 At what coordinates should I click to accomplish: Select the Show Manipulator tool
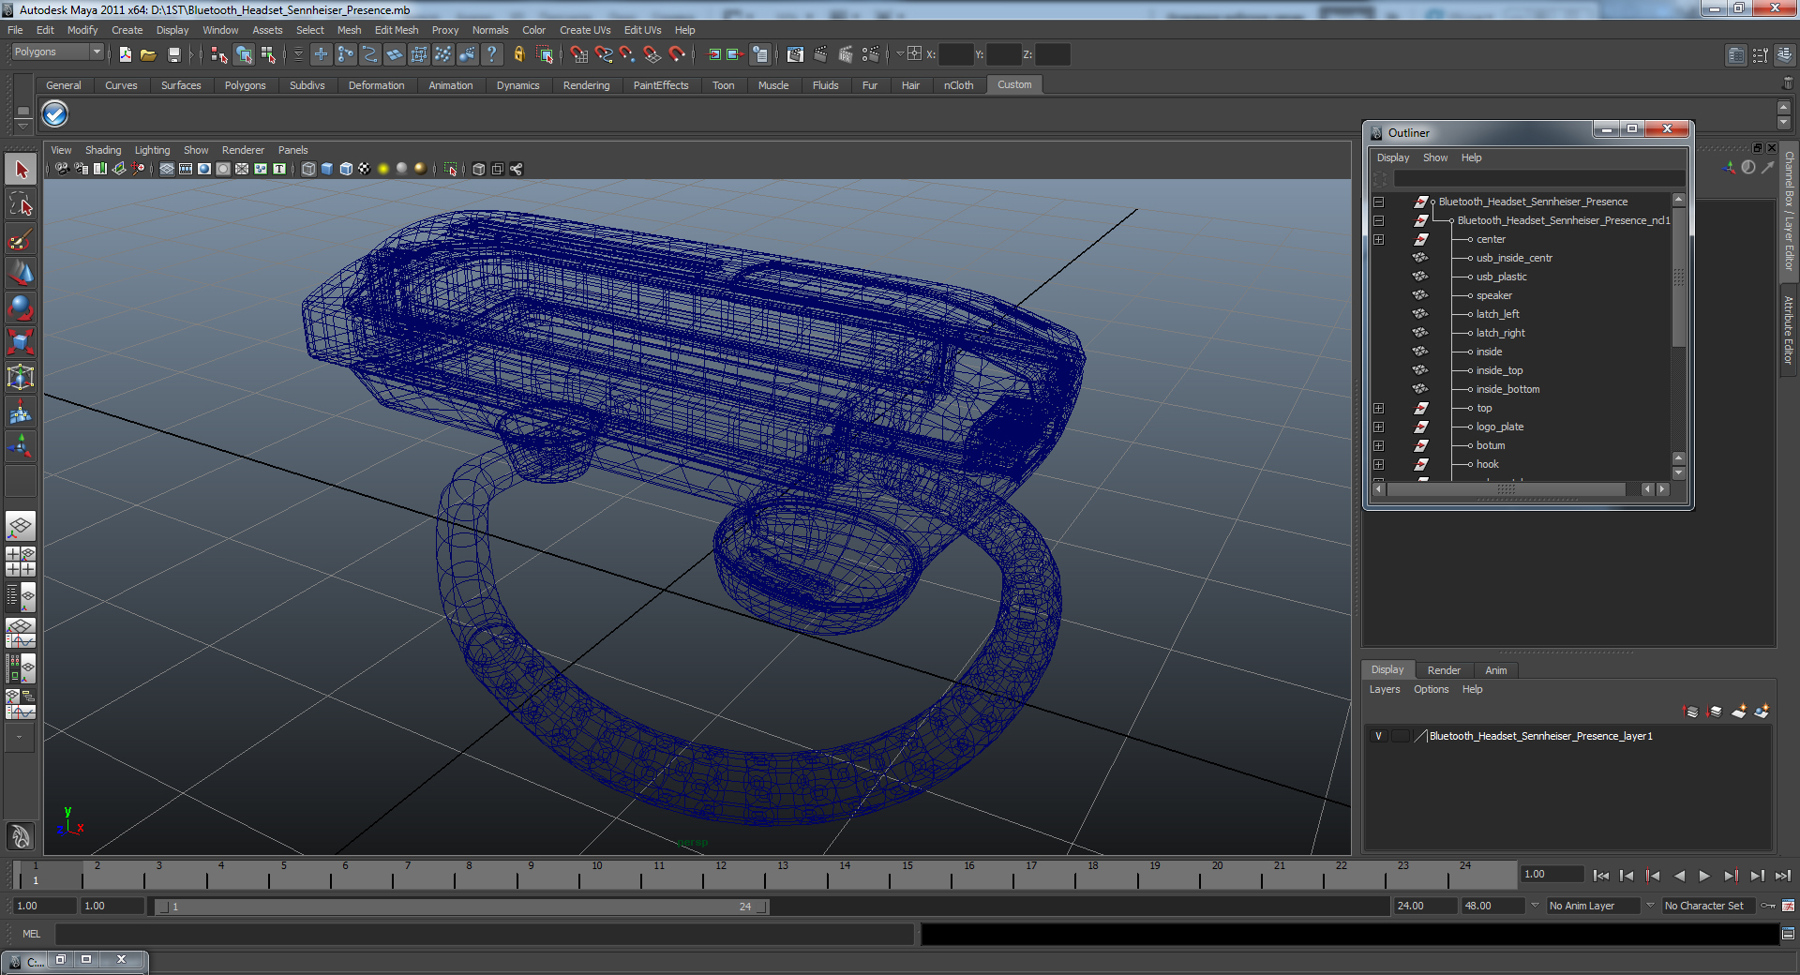[21, 446]
